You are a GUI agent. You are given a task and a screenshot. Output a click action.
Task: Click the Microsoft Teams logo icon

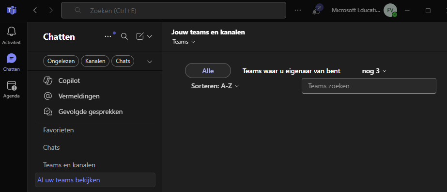(x=12, y=11)
